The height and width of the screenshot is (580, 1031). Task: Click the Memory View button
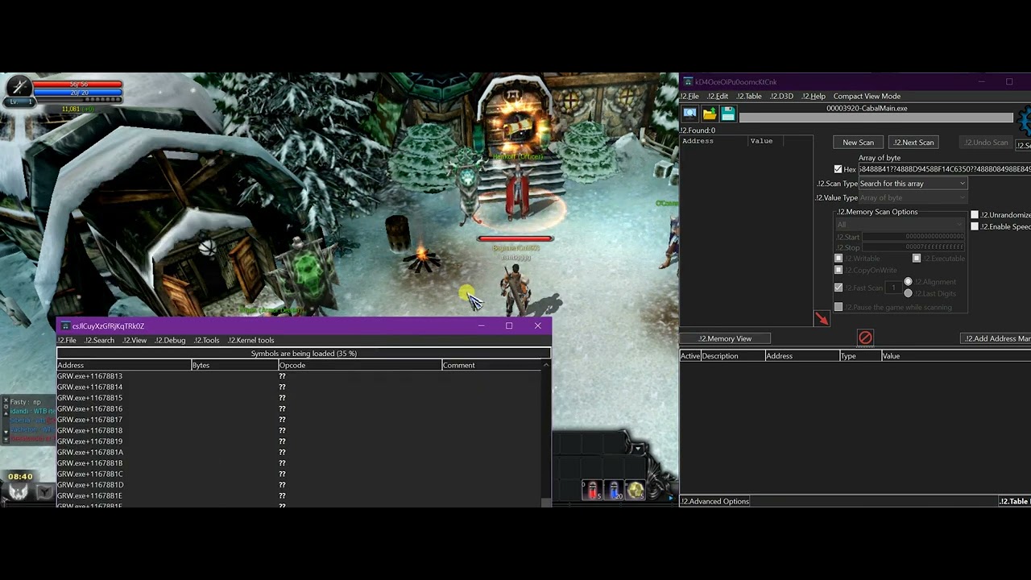(725, 338)
